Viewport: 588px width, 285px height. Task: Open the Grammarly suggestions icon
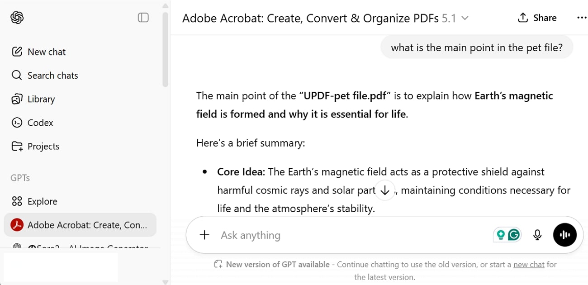(x=513, y=234)
